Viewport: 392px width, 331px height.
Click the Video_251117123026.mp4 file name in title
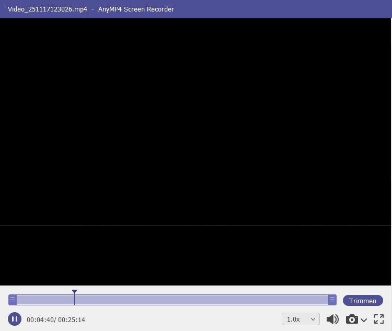pyautogui.click(x=48, y=9)
